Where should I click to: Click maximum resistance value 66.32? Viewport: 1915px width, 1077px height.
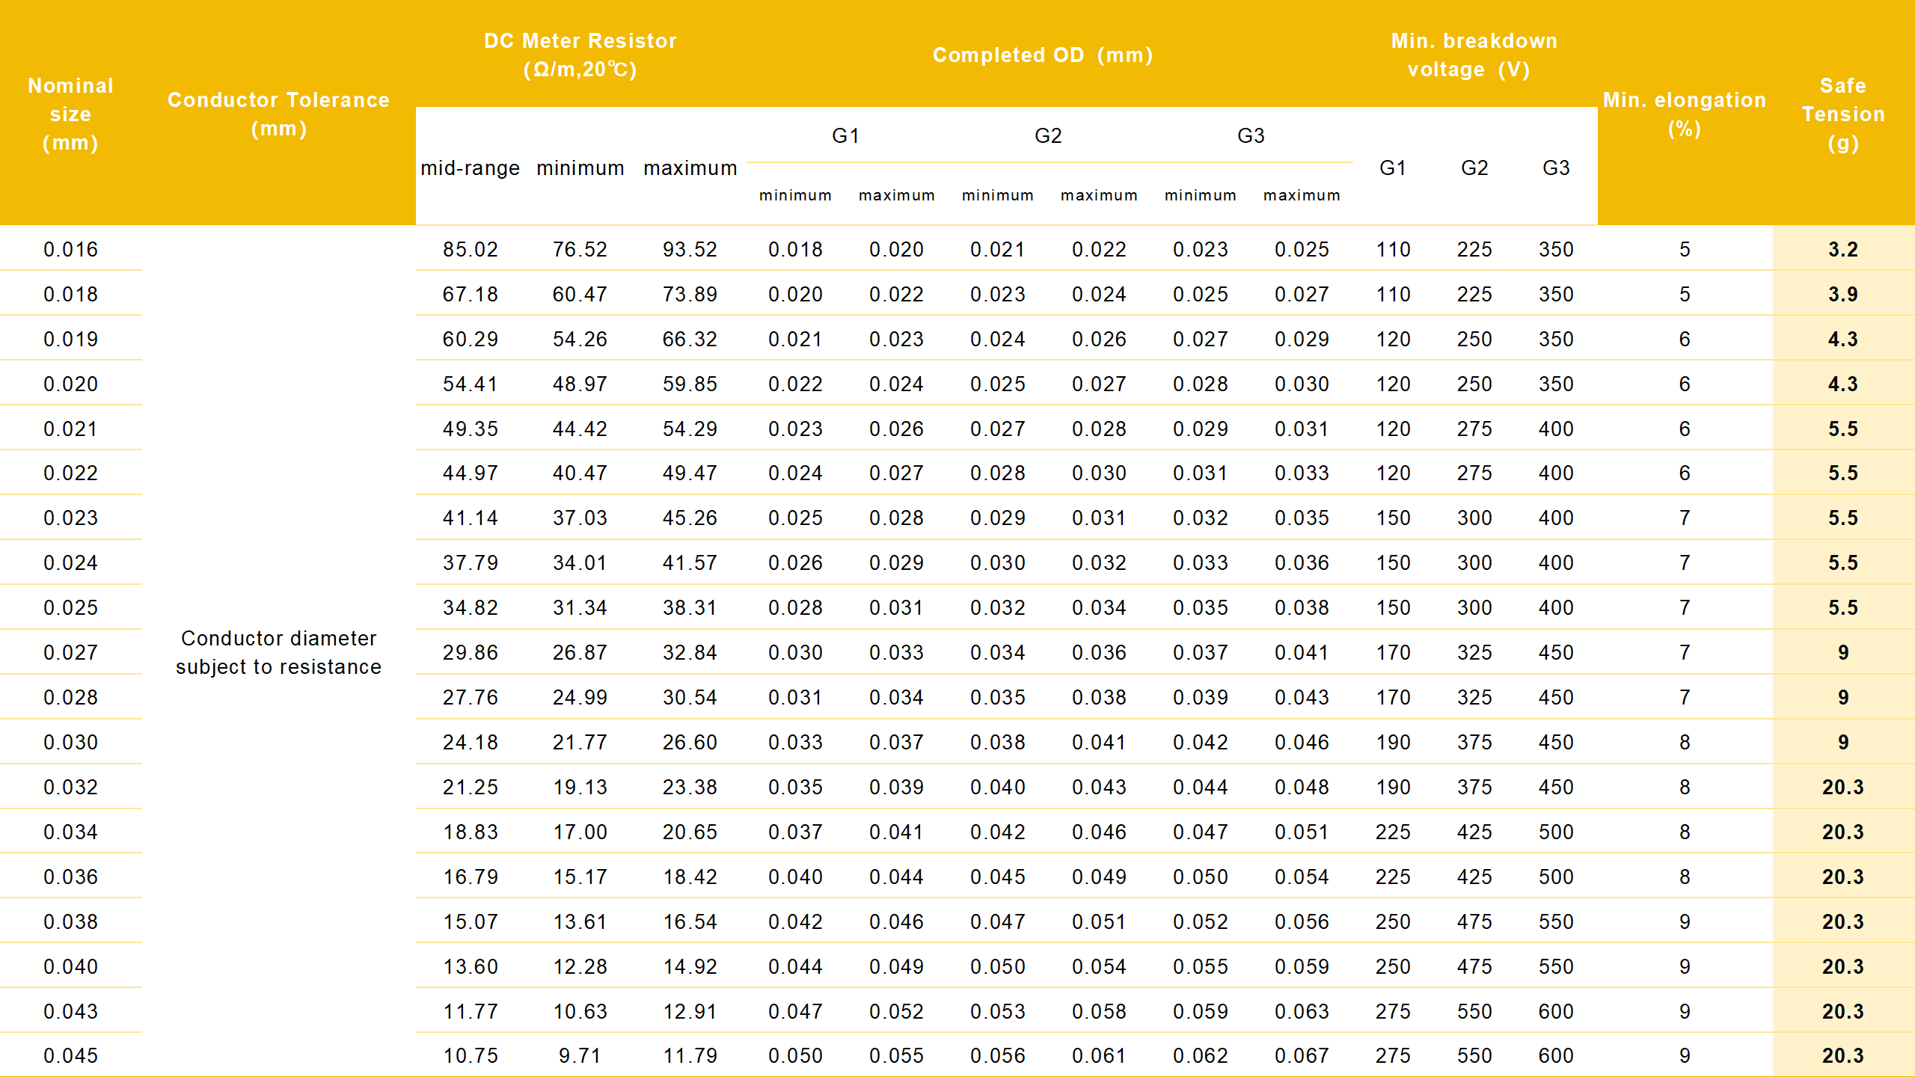(x=690, y=339)
